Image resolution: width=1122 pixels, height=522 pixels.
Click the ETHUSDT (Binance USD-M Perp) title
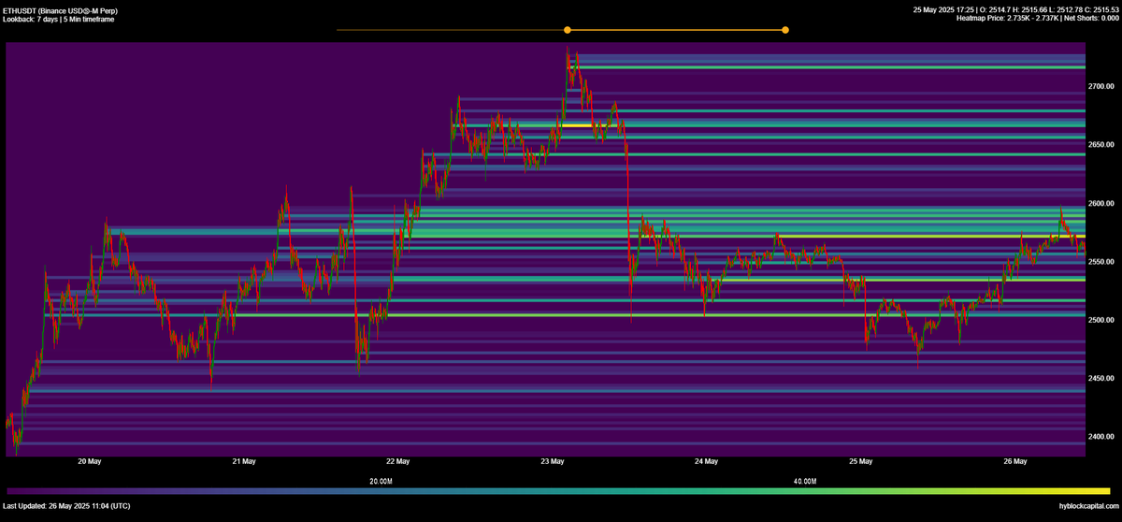(x=61, y=10)
